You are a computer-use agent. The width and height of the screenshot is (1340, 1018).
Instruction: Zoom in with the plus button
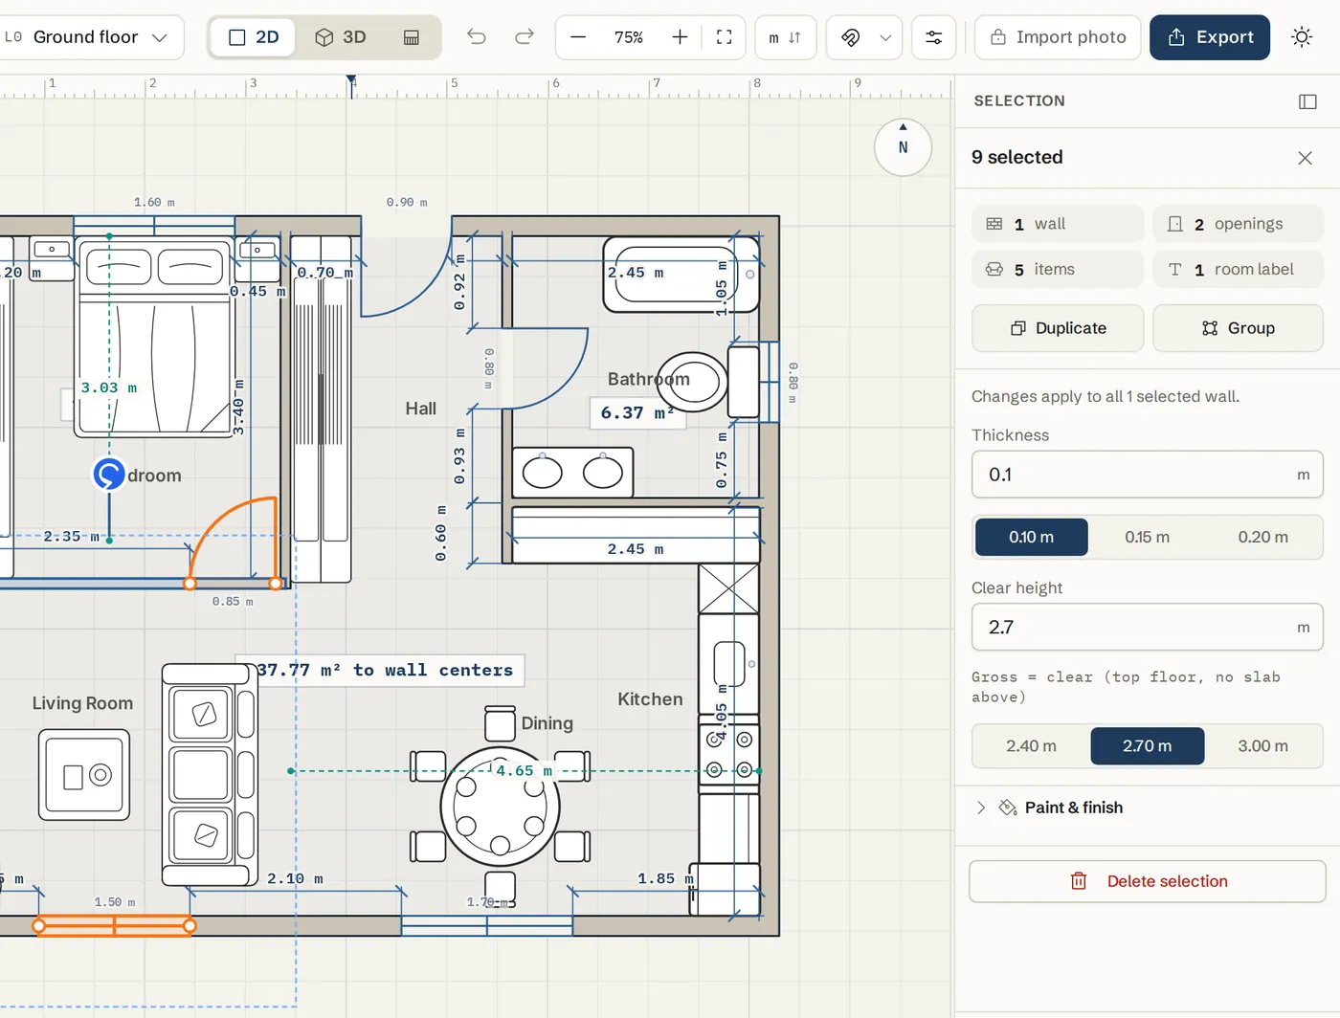pyautogui.click(x=680, y=37)
